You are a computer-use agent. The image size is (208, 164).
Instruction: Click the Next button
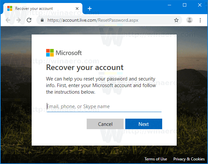(144, 124)
